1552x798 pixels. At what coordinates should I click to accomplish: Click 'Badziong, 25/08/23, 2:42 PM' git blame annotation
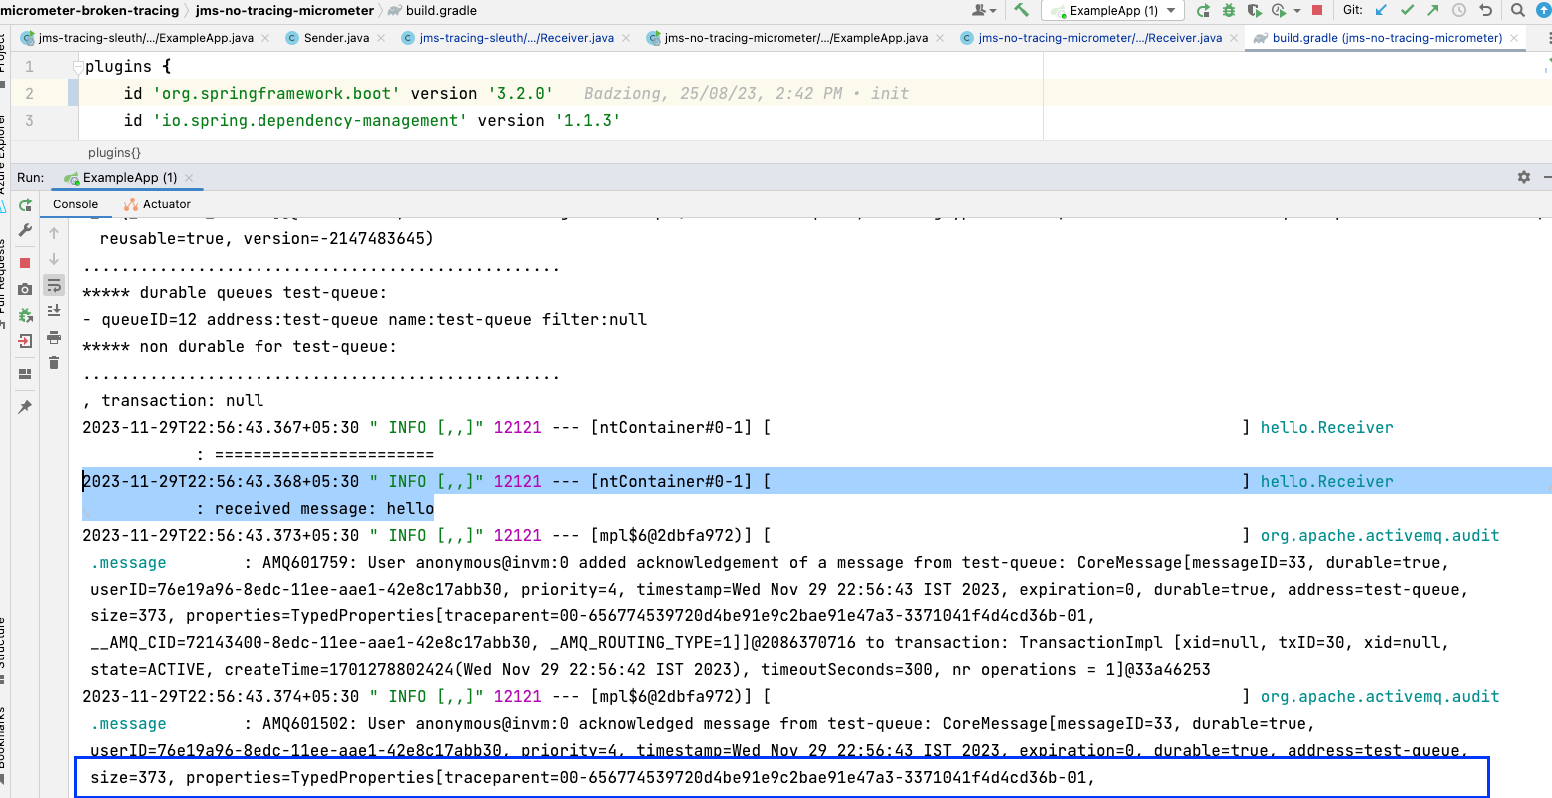(713, 93)
